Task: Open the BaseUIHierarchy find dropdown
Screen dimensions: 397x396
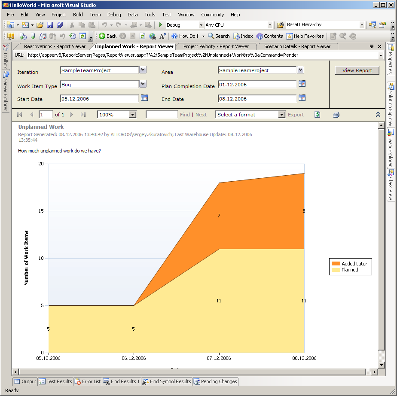Action: 362,25
